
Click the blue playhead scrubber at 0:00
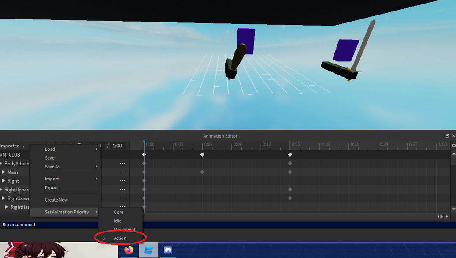144,142
